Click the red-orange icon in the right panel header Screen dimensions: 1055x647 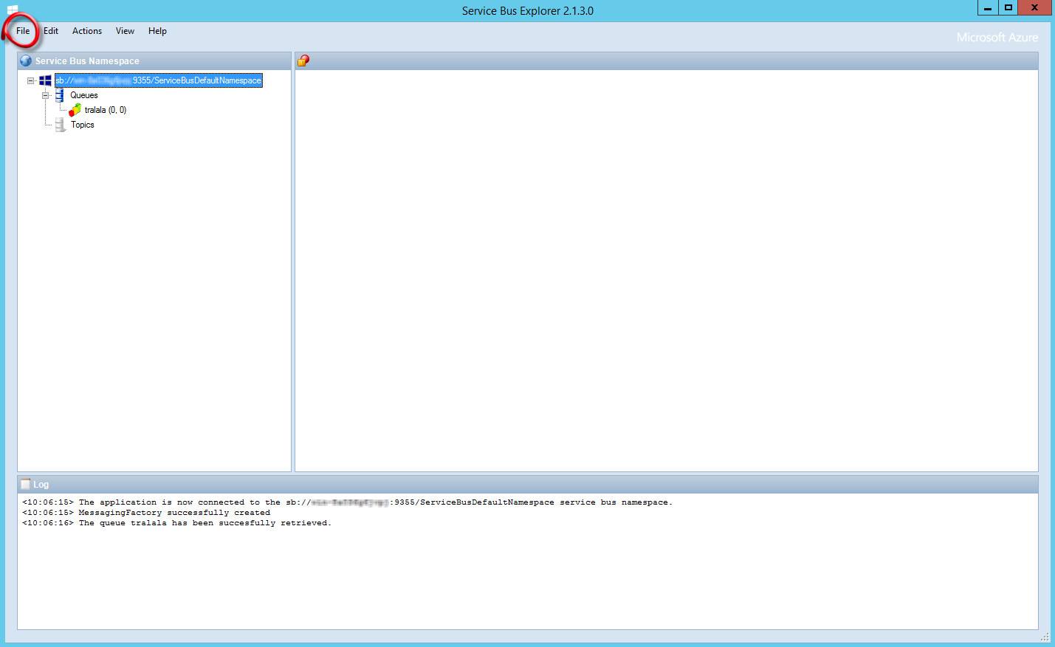[x=303, y=61]
